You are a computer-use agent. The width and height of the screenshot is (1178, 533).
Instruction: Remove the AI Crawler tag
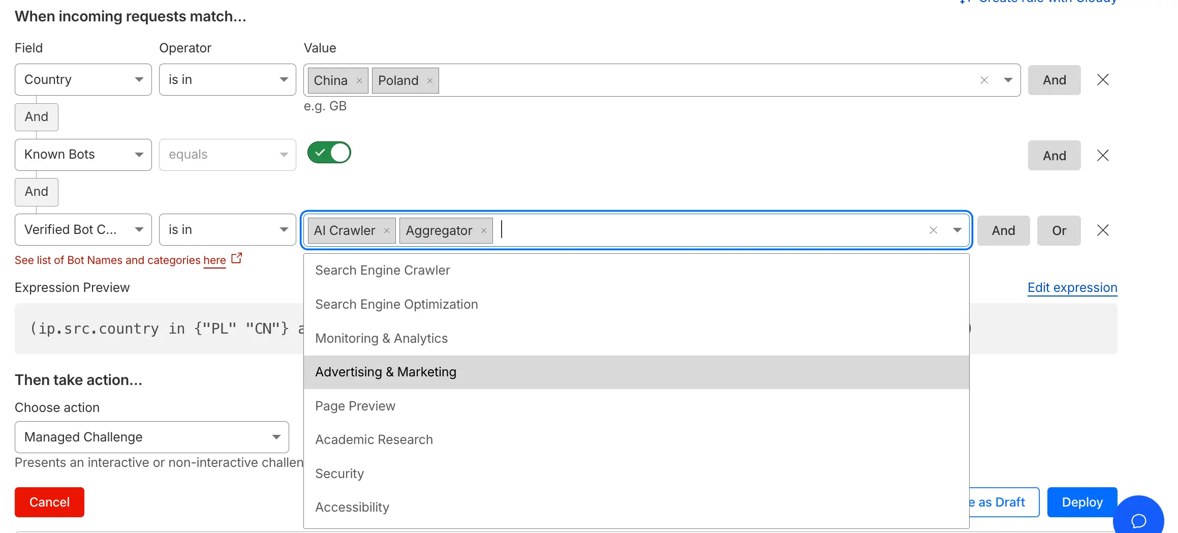pos(387,231)
